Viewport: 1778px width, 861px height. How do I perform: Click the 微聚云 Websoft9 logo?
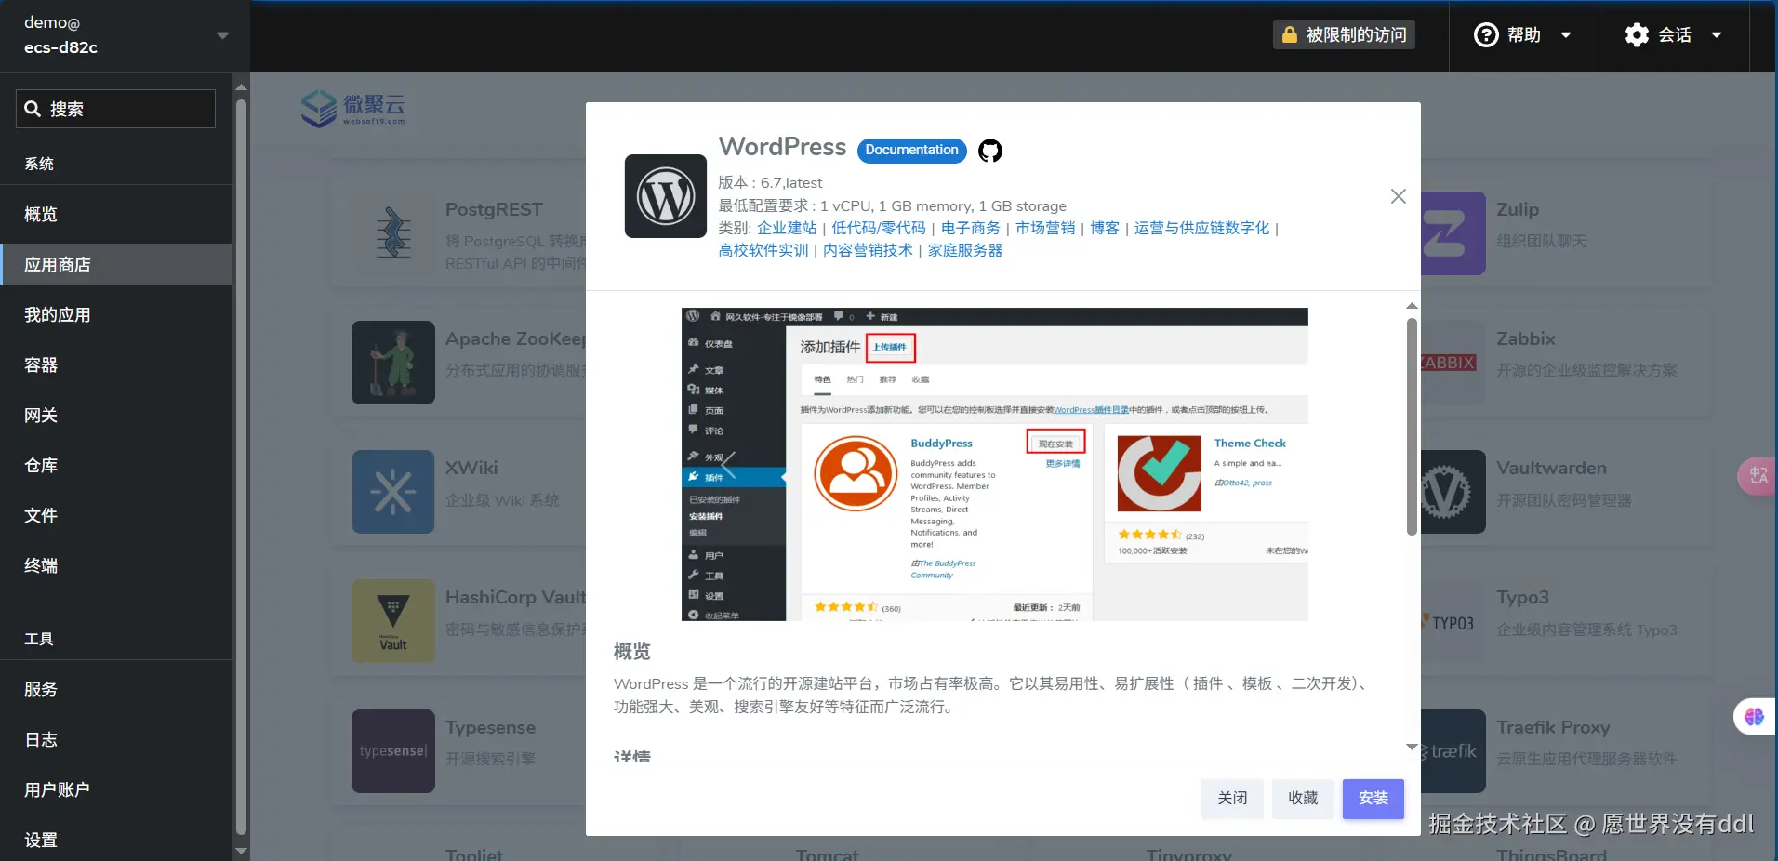click(x=353, y=109)
